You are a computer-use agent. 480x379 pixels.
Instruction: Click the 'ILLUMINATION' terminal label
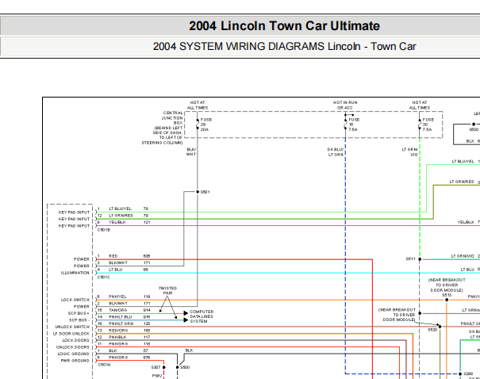(75, 273)
